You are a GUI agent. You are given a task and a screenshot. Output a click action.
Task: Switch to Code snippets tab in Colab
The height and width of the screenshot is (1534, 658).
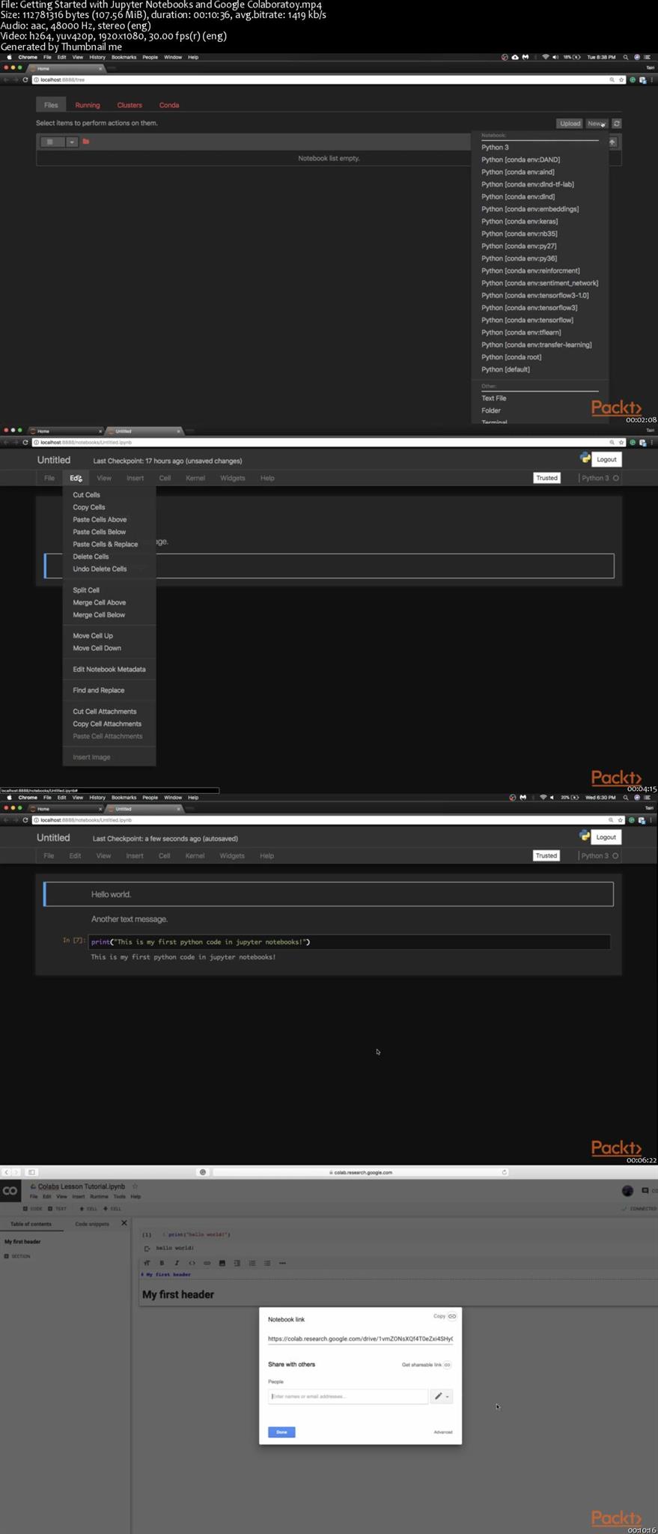pos(92,1224)
